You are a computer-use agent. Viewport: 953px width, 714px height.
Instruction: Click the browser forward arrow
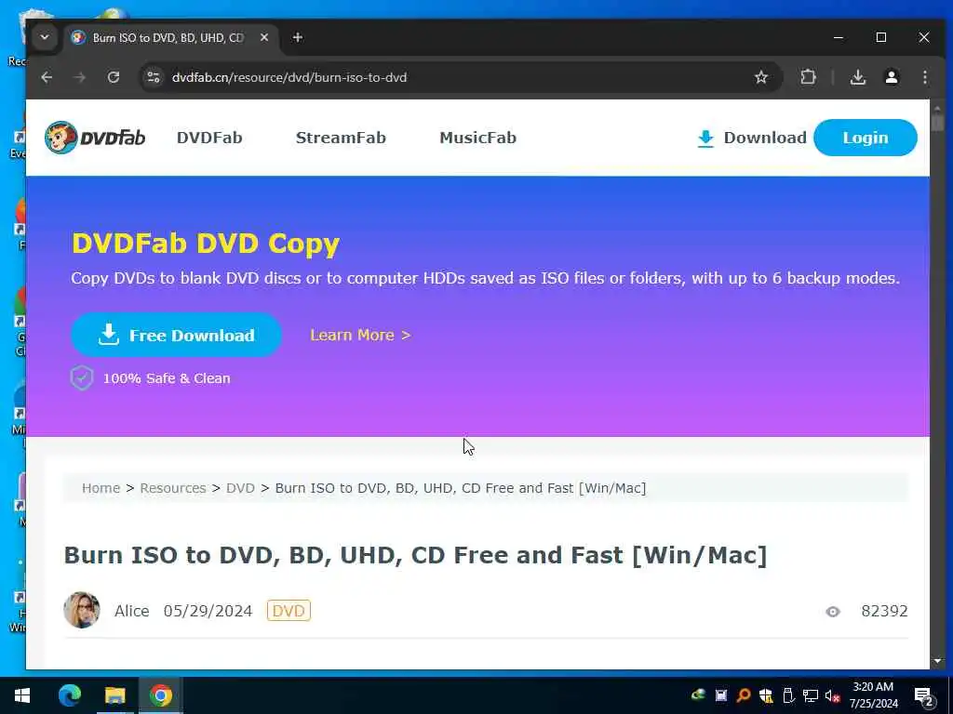tap(80, 77)
